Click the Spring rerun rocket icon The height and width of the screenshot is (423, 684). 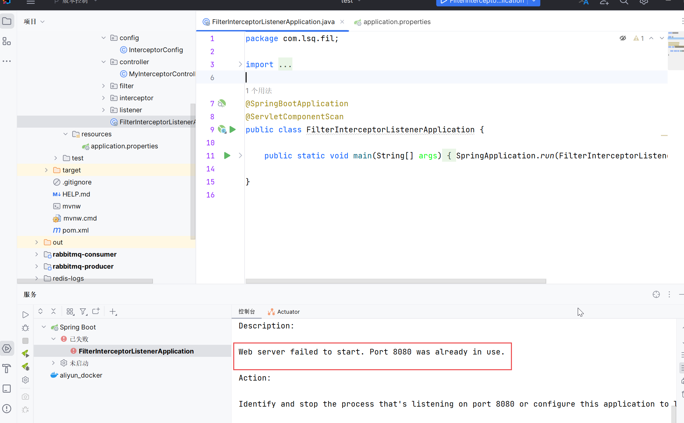(x=25, y=354)
